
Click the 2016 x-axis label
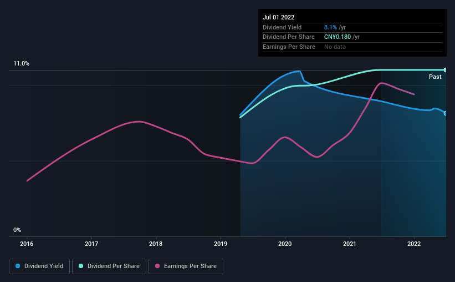tap(27, 244)
